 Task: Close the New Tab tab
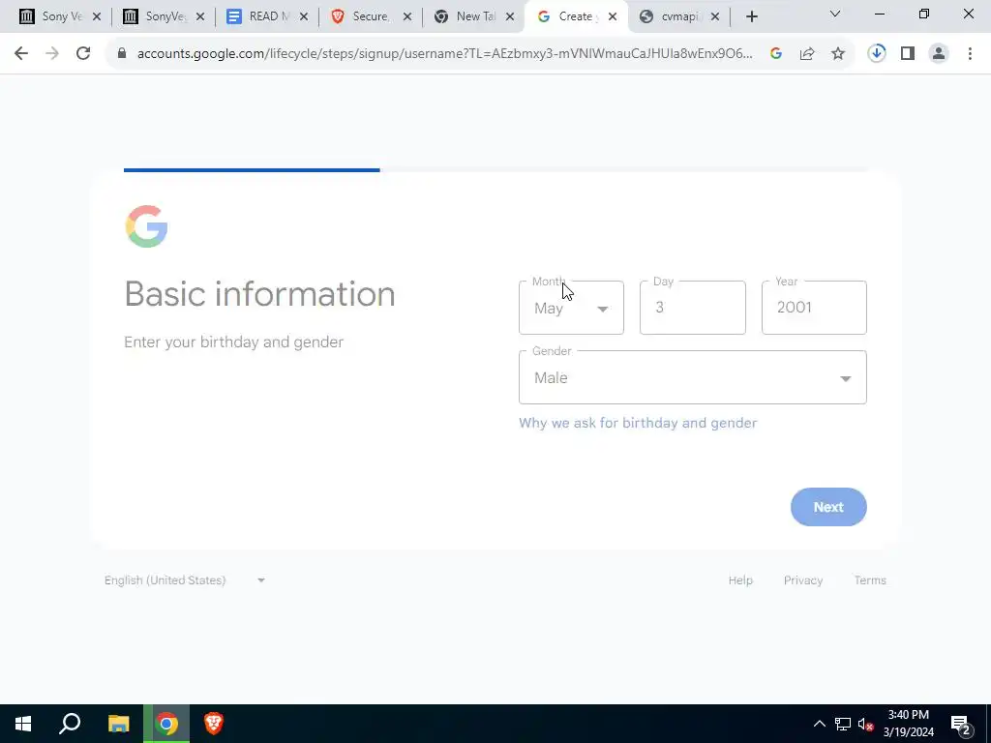point(510,17)
